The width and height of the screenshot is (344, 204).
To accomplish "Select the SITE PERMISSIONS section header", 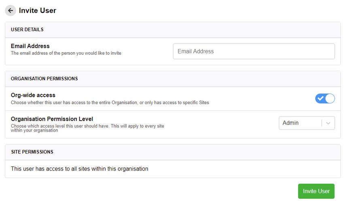I will (x=32, y=152).
